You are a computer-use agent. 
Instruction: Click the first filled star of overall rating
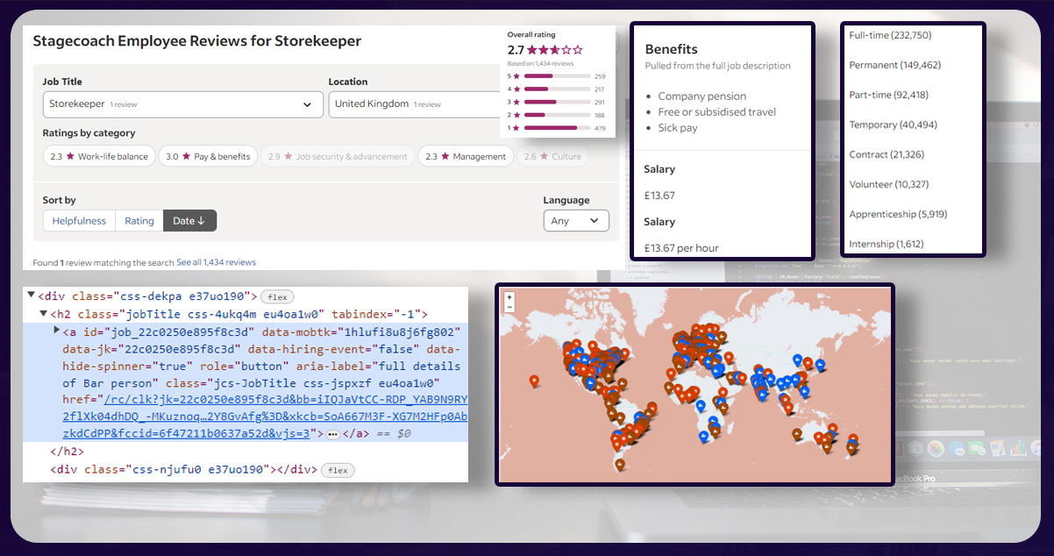(532, 50)
